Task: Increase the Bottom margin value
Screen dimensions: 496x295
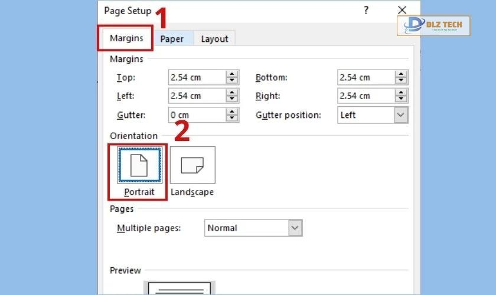Action: tap(402, 74)
